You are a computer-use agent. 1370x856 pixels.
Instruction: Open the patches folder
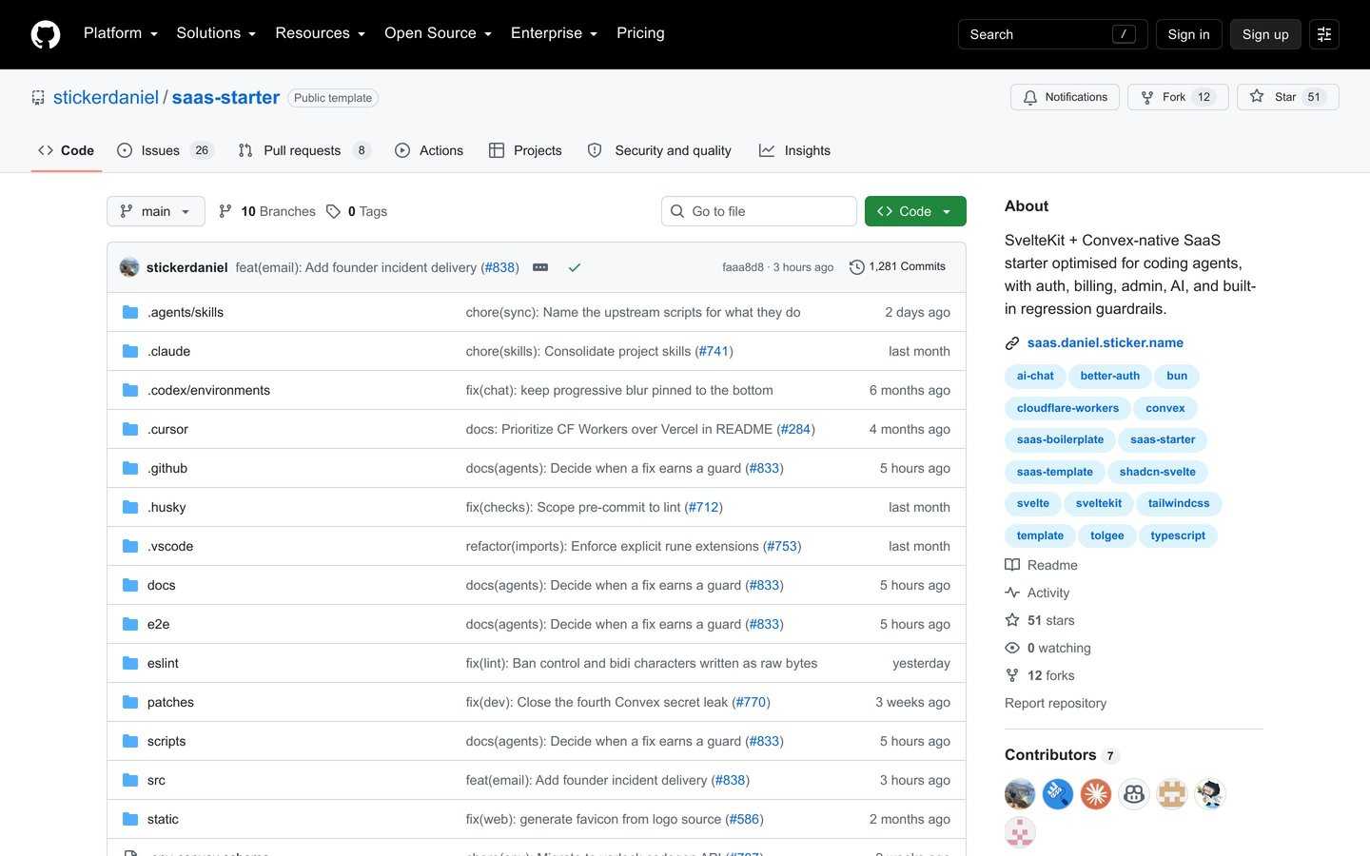pyautogui.click(x=170, y=702)
